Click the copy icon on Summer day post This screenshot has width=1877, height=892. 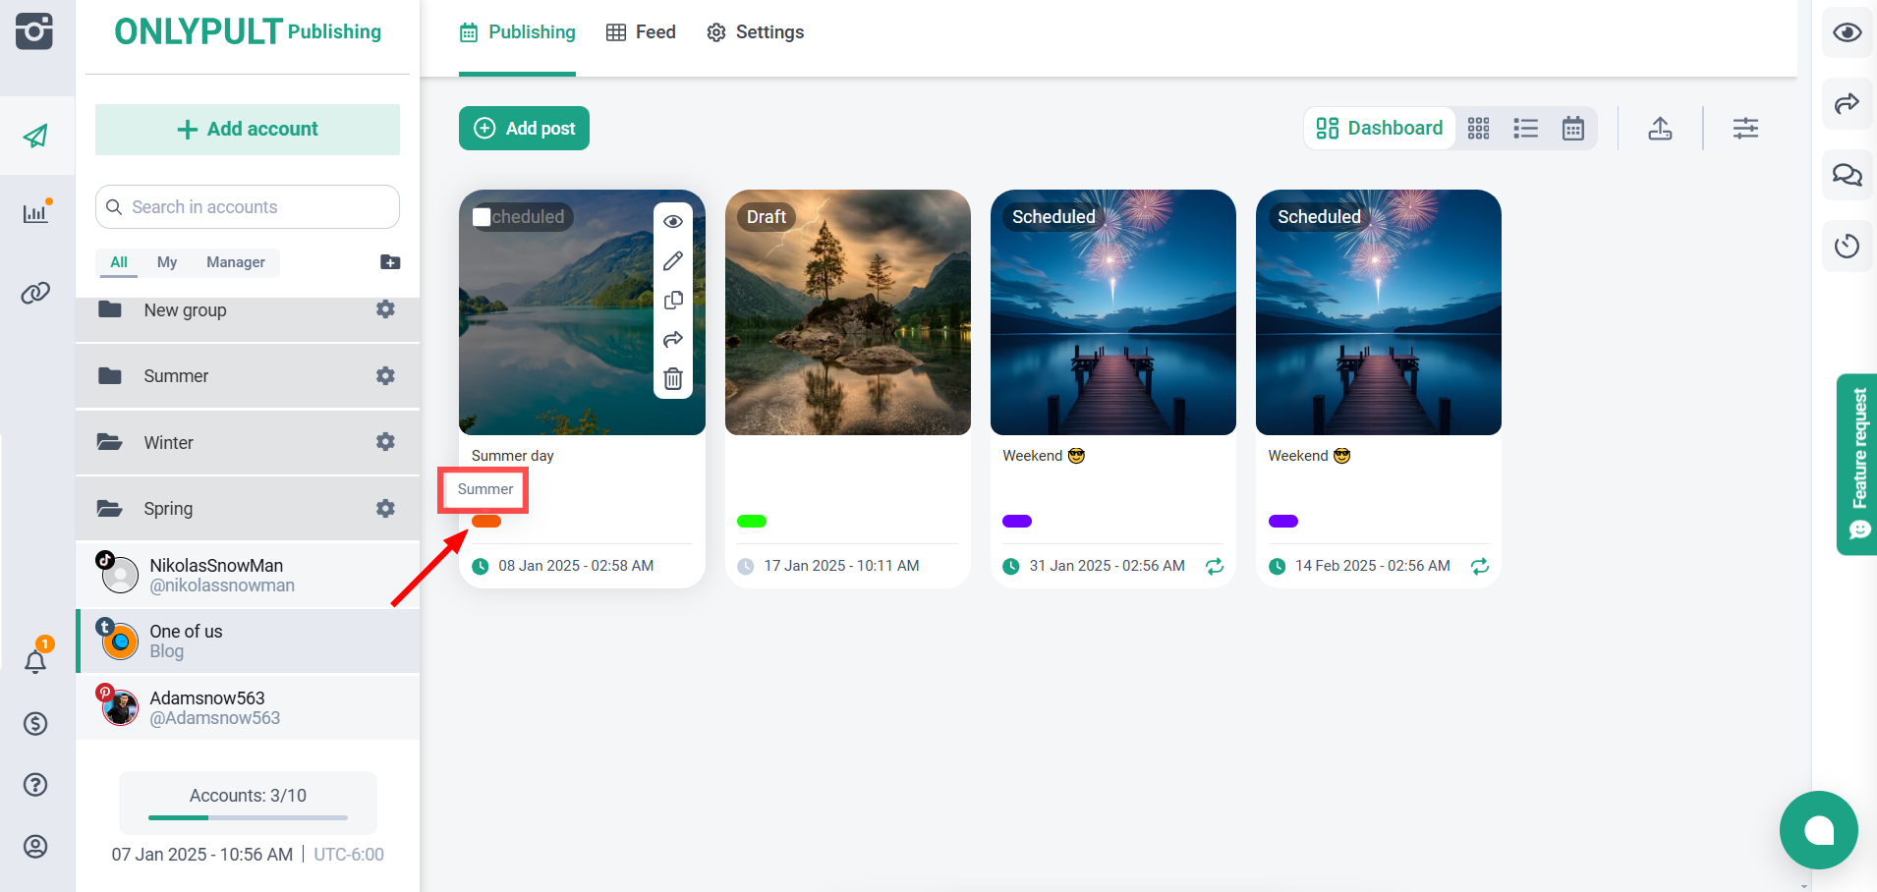point(673,301)
